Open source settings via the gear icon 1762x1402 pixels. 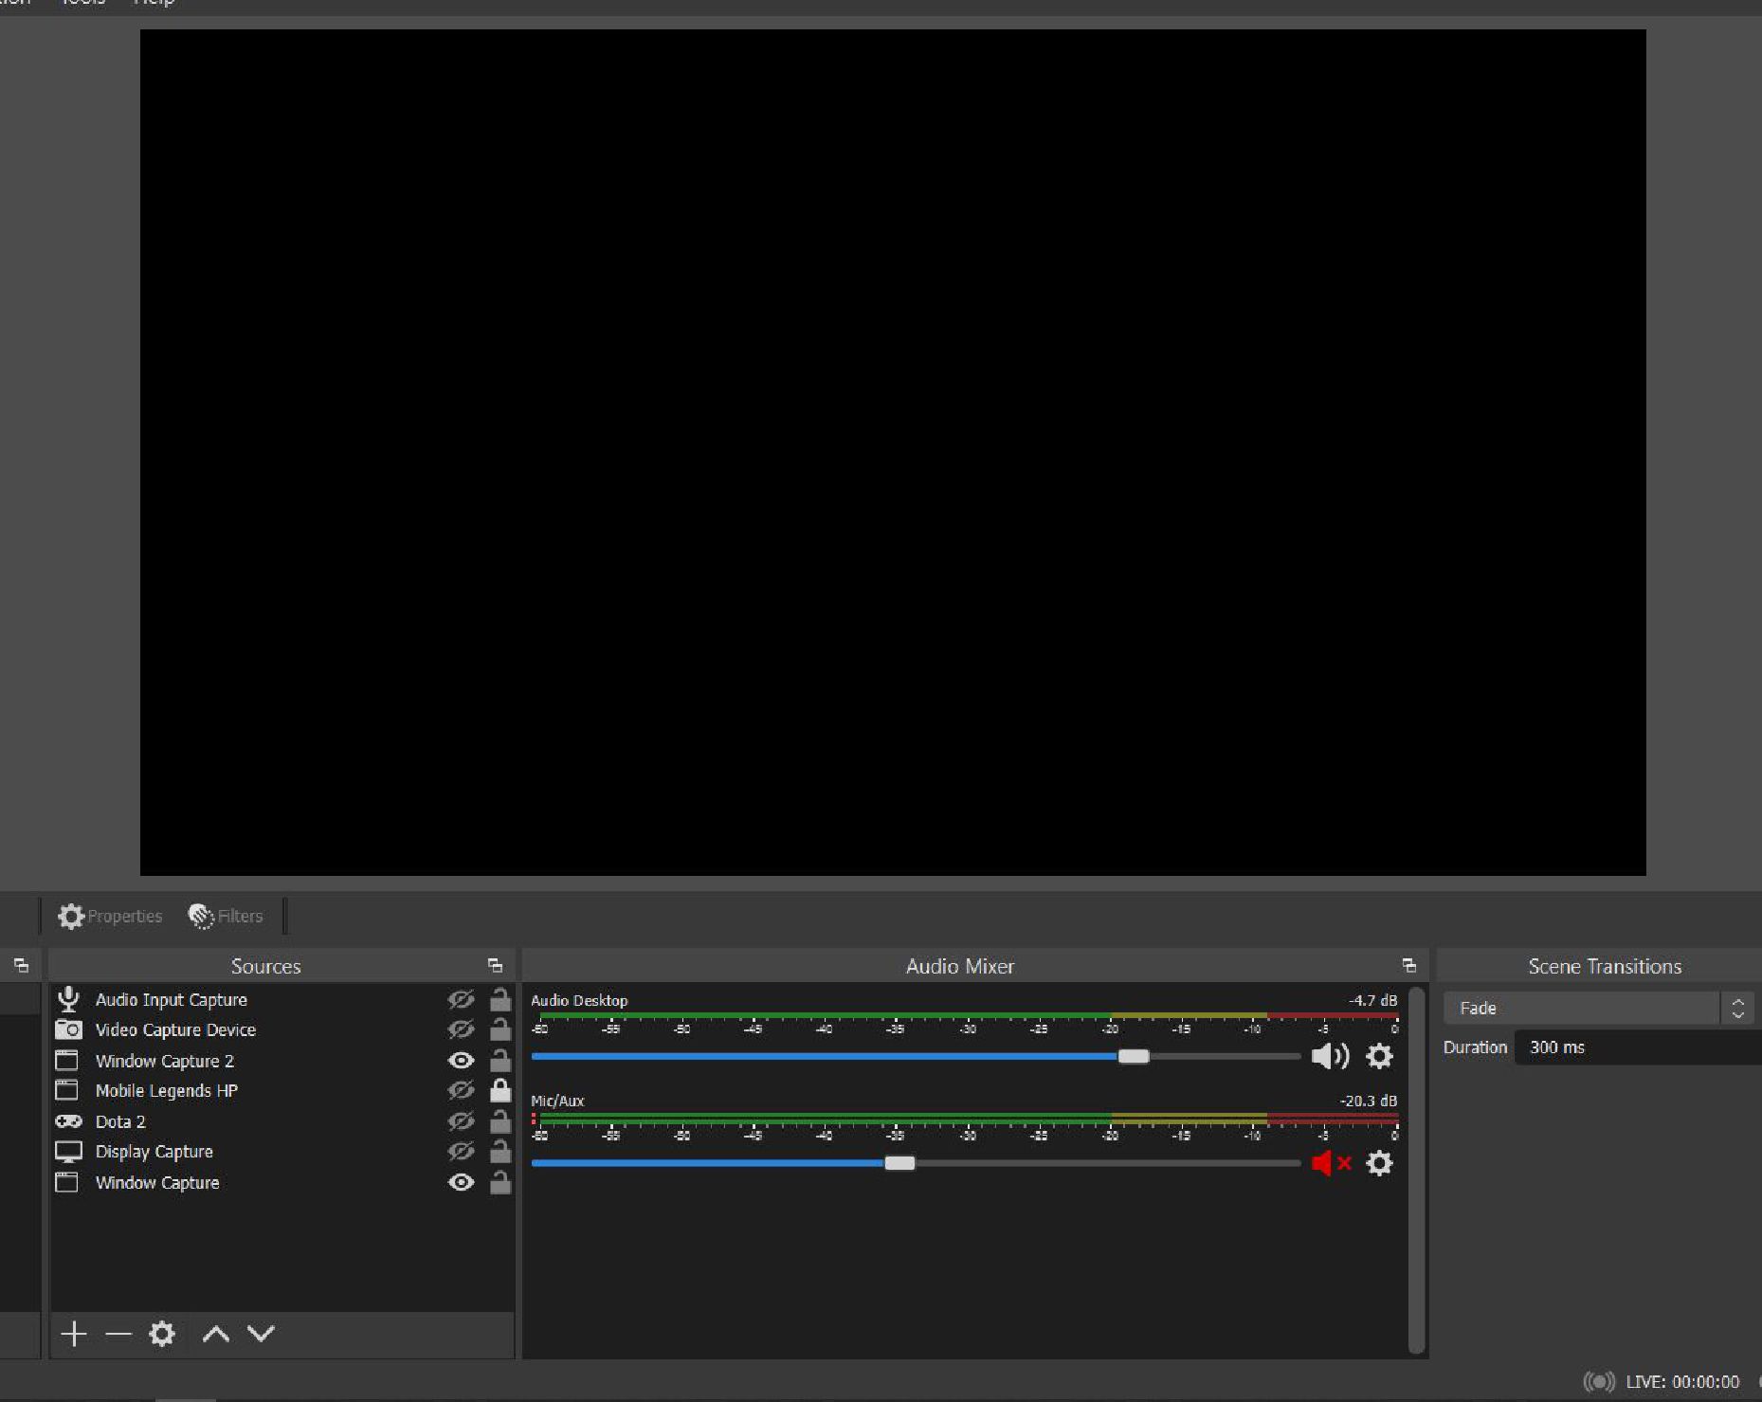161,1334
